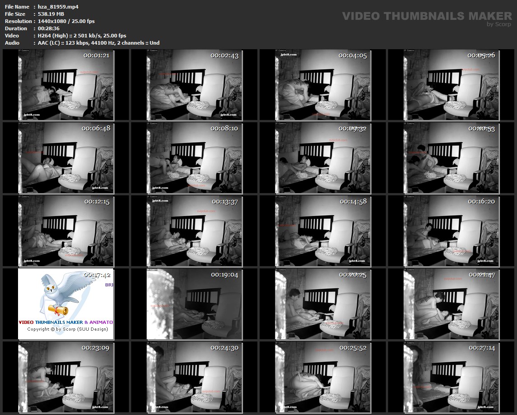Select the thumbnail marked 00:04:05
Image resolution: width=517 pixels, height=415 pixels.
coord(322,84)
